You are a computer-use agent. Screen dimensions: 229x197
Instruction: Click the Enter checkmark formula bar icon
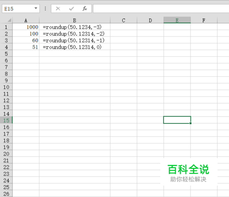[71, 9]
